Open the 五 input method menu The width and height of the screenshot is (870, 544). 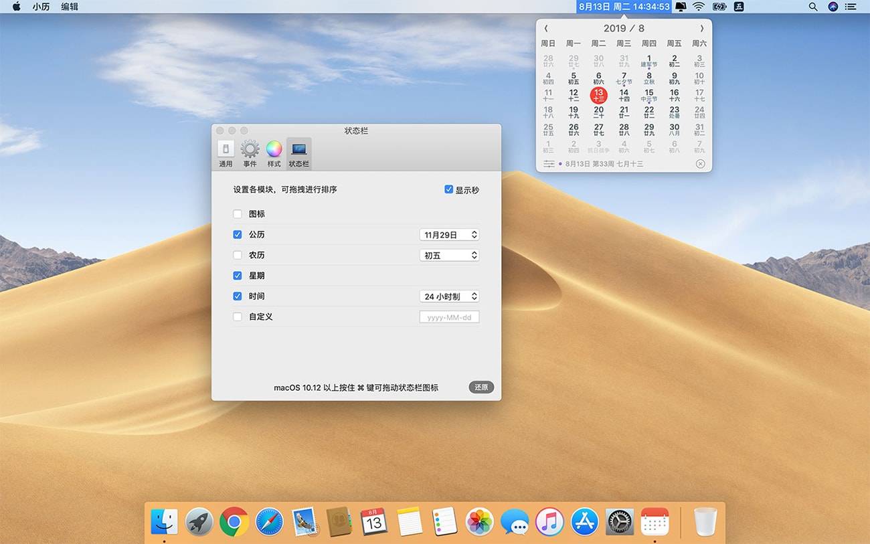click(x=739, y=7)
